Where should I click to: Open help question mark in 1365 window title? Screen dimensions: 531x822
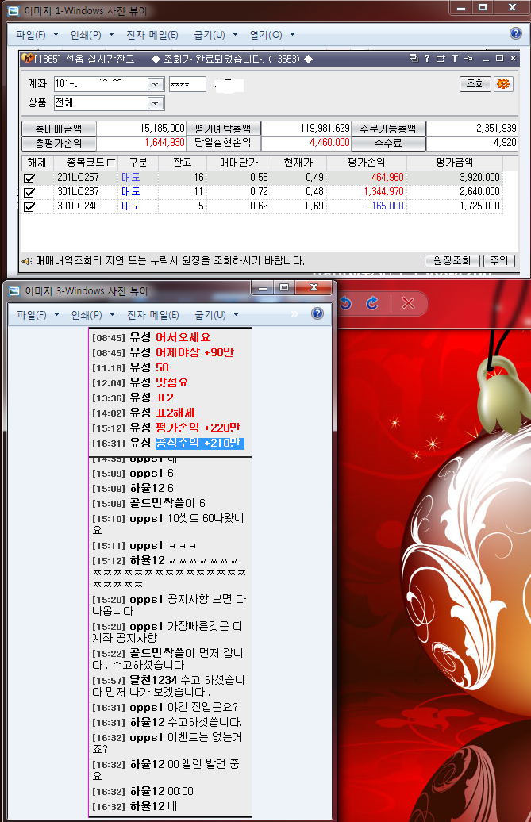coord(427,58)
